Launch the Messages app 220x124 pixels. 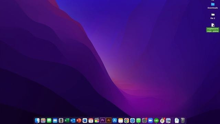point(49,121)
